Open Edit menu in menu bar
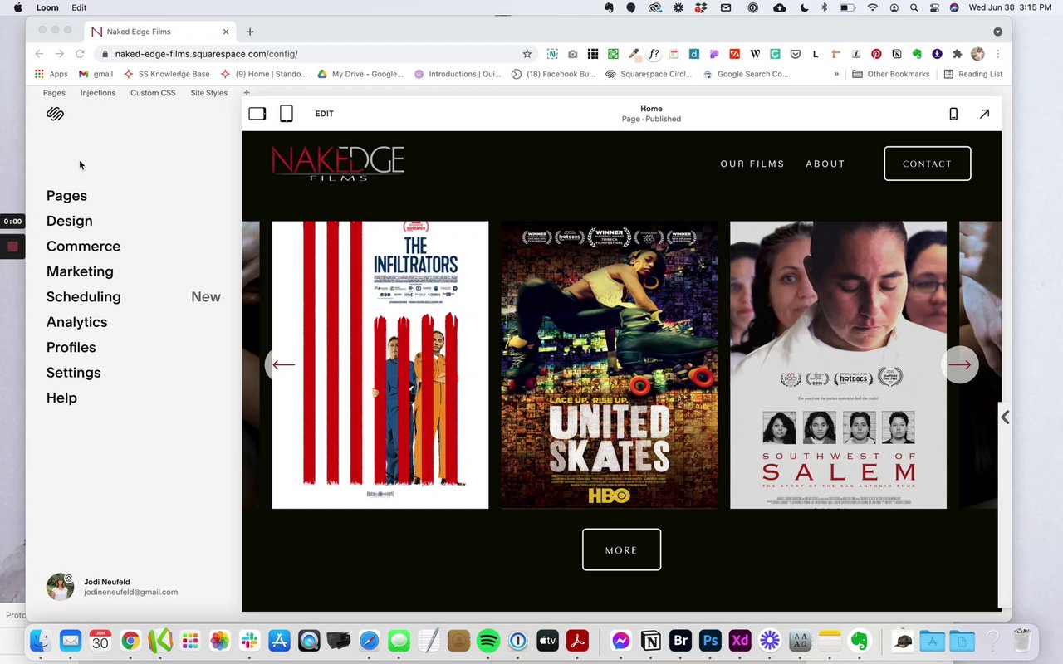The image size is (1063, 664). point(79,7)
